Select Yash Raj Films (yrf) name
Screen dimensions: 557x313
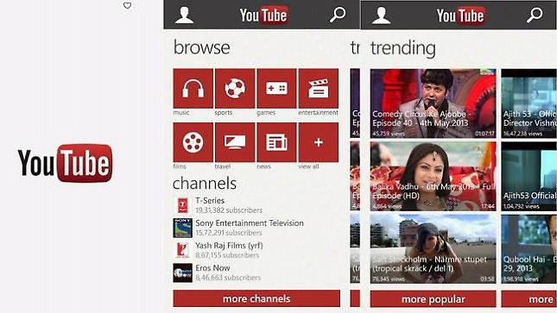click(x=229, y=246)
